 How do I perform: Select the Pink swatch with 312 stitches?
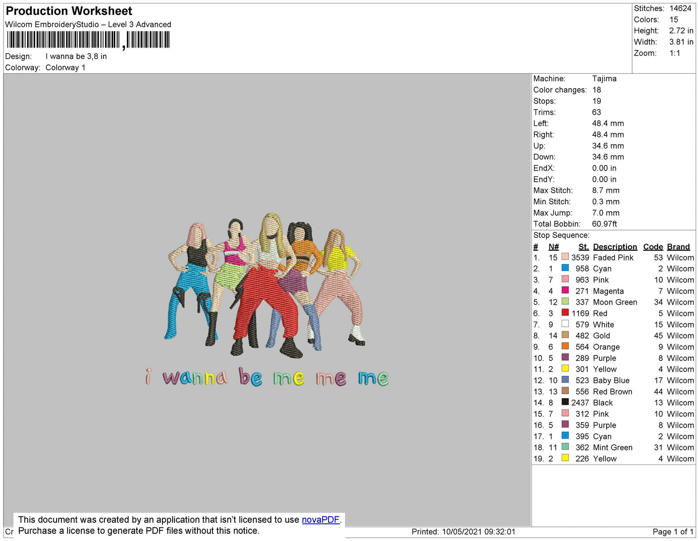click(x=565, y=413)
